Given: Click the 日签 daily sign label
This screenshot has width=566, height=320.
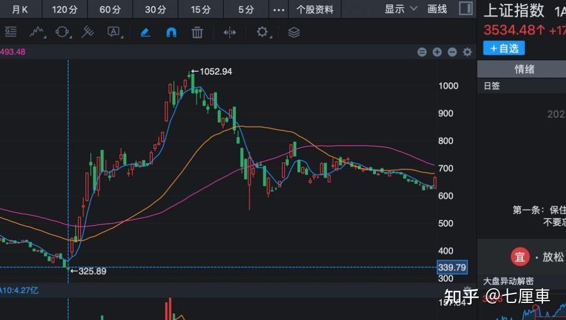Looking at the screenshot, I should point(492,86).
